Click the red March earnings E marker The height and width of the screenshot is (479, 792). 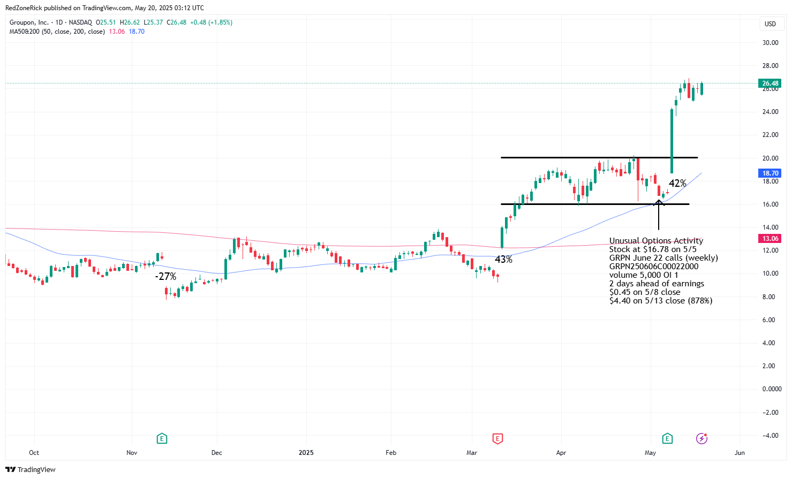(497, 439)
